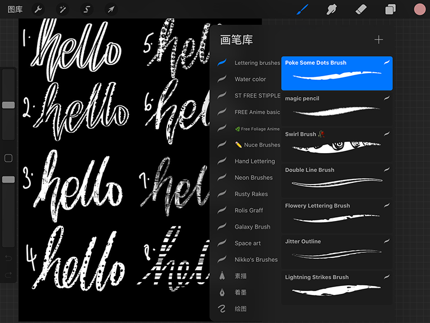Toggle the square modify button in sidebar
Image resolution: width=430 pixels, height=323 pixels.
(x=8, y=158)
